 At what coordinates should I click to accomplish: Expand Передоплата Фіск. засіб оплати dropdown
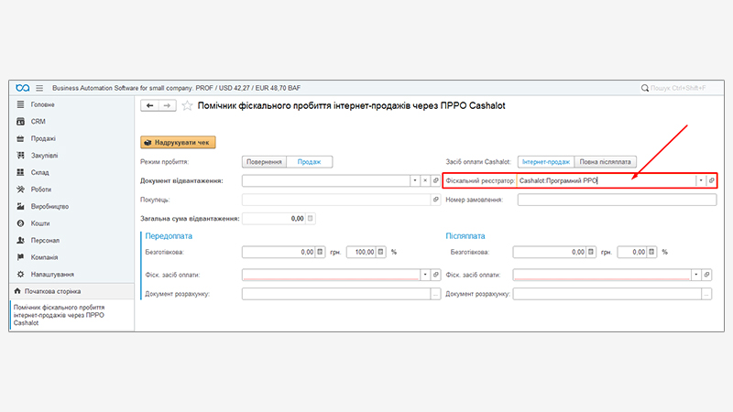(424, 275)
